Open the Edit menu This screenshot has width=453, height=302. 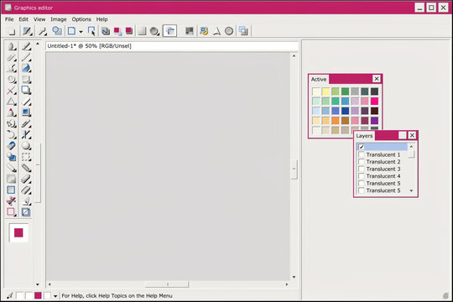23,19
